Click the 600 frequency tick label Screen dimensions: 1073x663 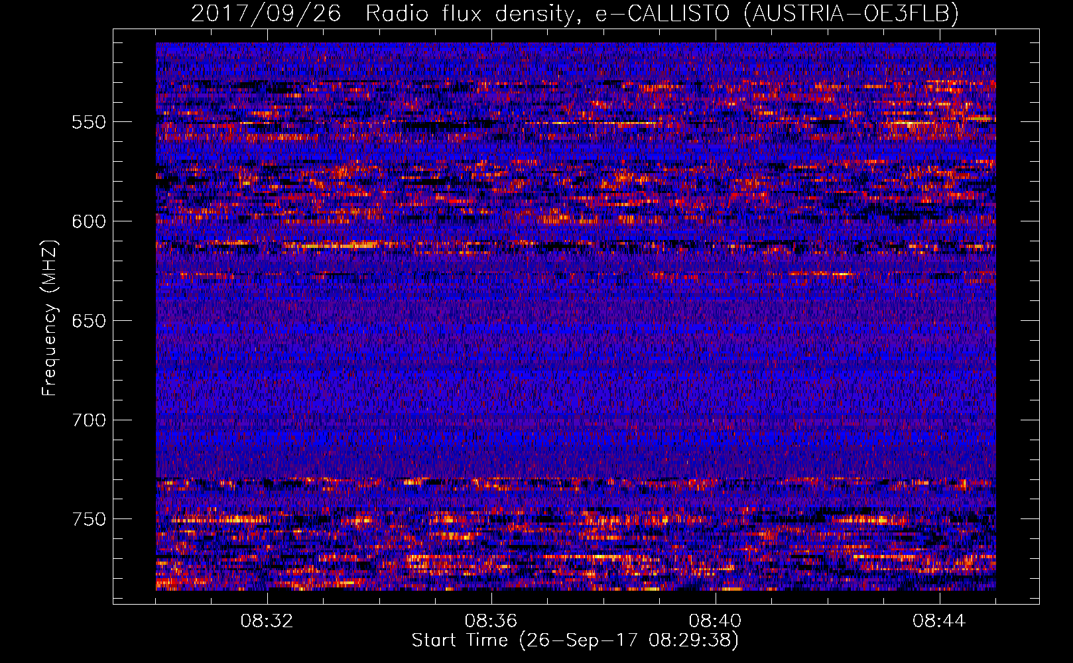pos(89,221)
